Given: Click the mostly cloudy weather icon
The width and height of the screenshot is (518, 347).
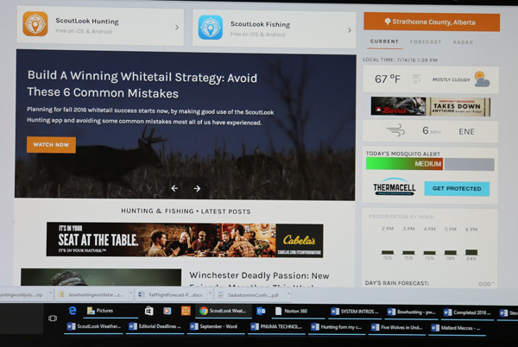Looking at the screenshot, I should 480,79.
